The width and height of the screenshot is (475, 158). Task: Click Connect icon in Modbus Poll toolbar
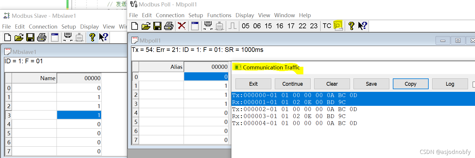click(208, 26)
